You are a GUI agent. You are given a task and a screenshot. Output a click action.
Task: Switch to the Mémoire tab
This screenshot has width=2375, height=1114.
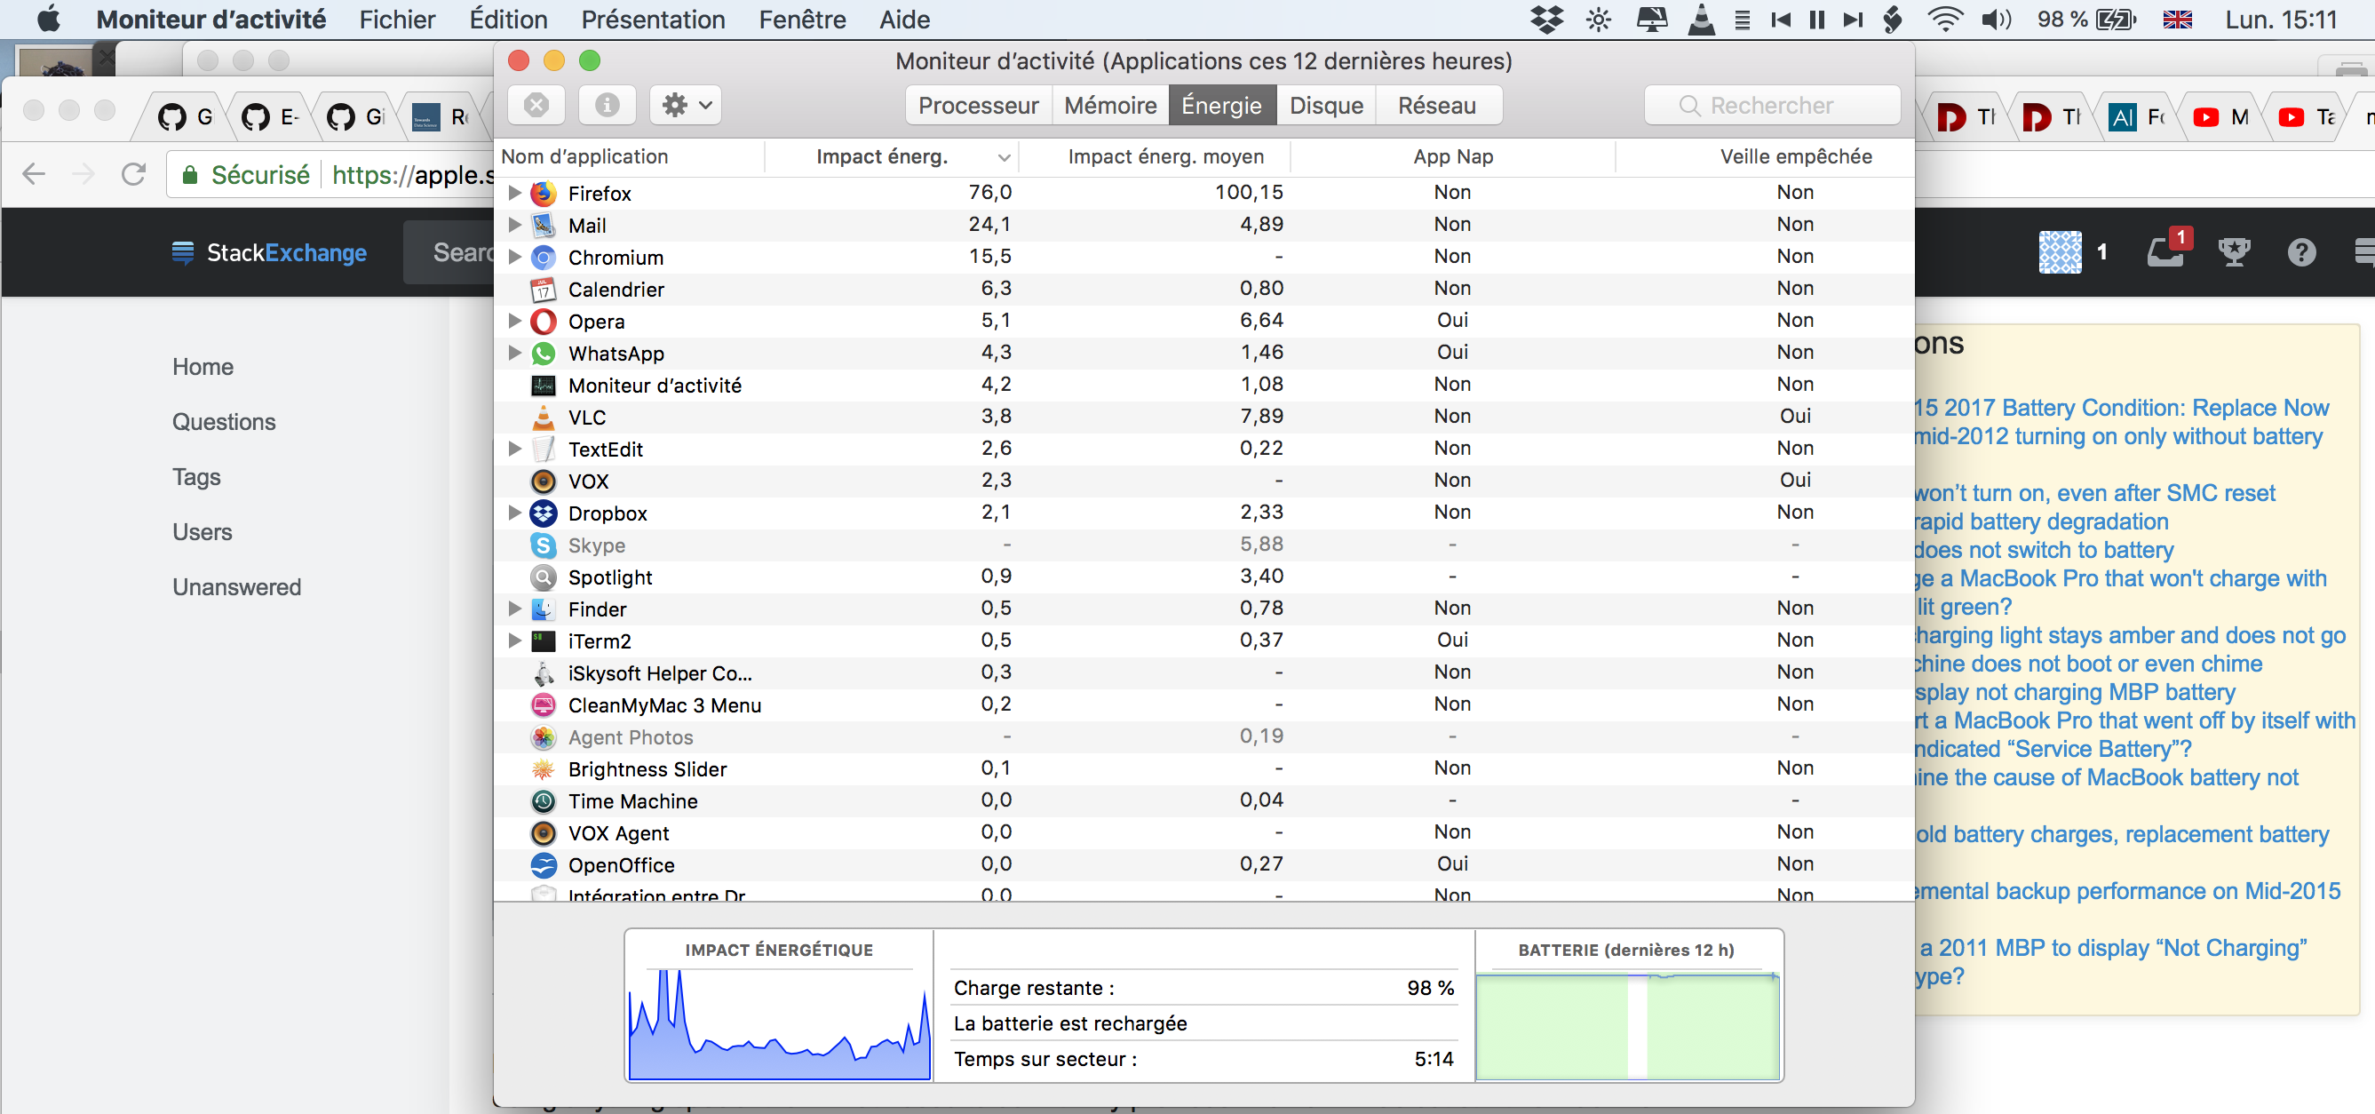click(1110, 105)
